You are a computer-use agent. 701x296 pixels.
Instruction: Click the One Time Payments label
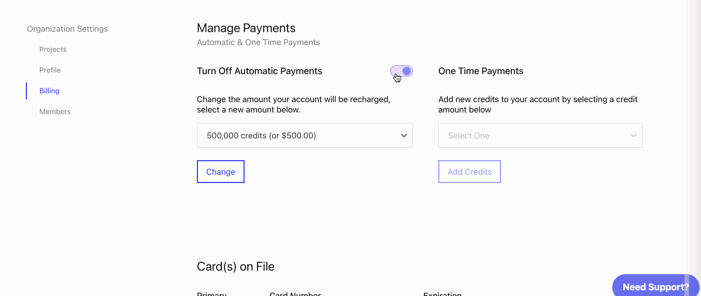point(481,71)
